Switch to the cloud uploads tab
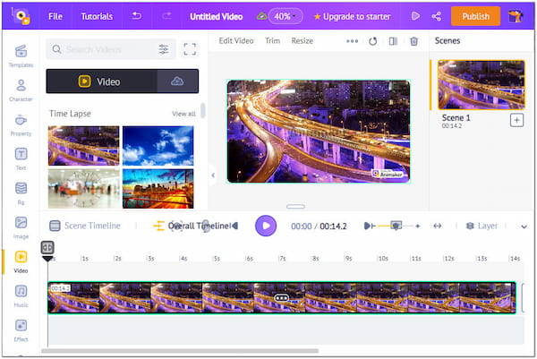537x359 pixels. tap(177, 81)
